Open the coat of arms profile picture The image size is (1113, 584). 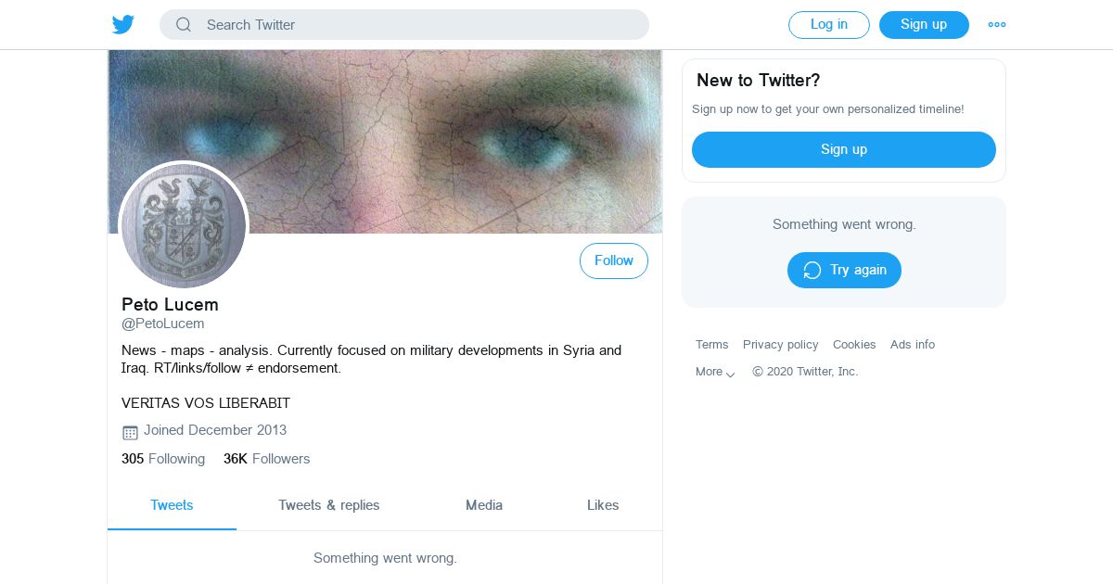184,225
